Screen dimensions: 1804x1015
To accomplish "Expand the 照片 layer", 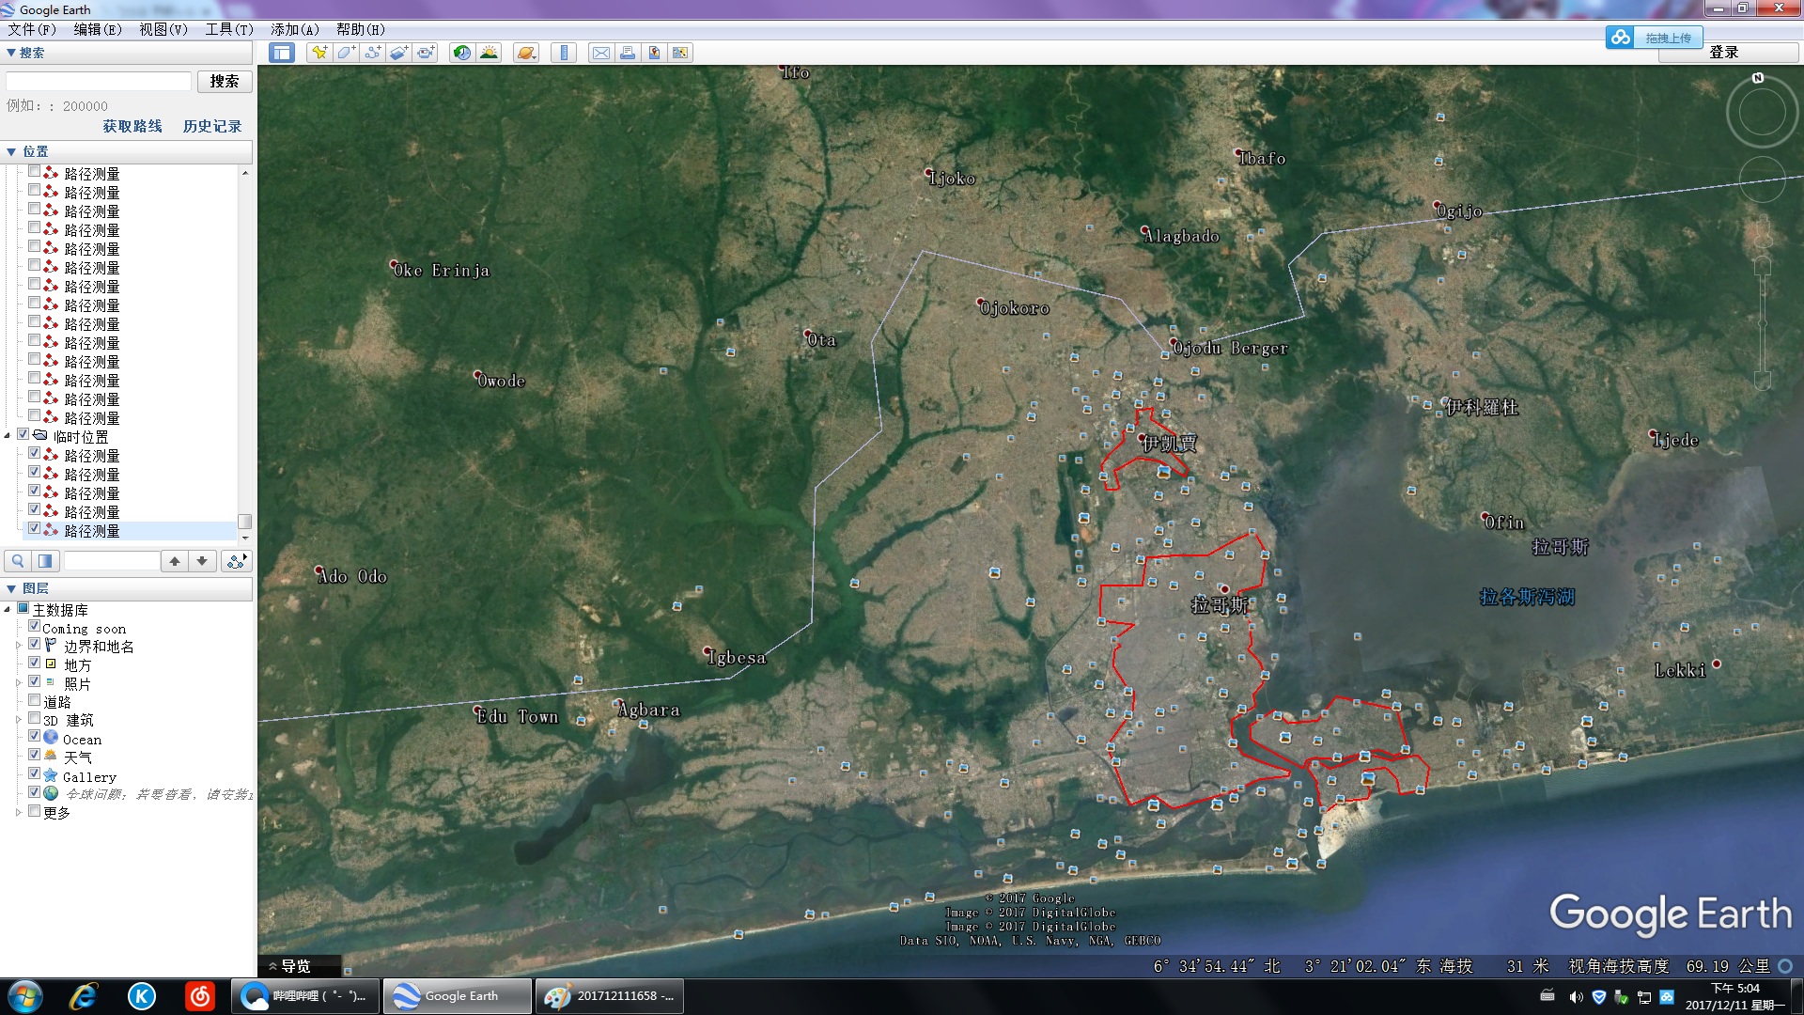I will [19, 683].
